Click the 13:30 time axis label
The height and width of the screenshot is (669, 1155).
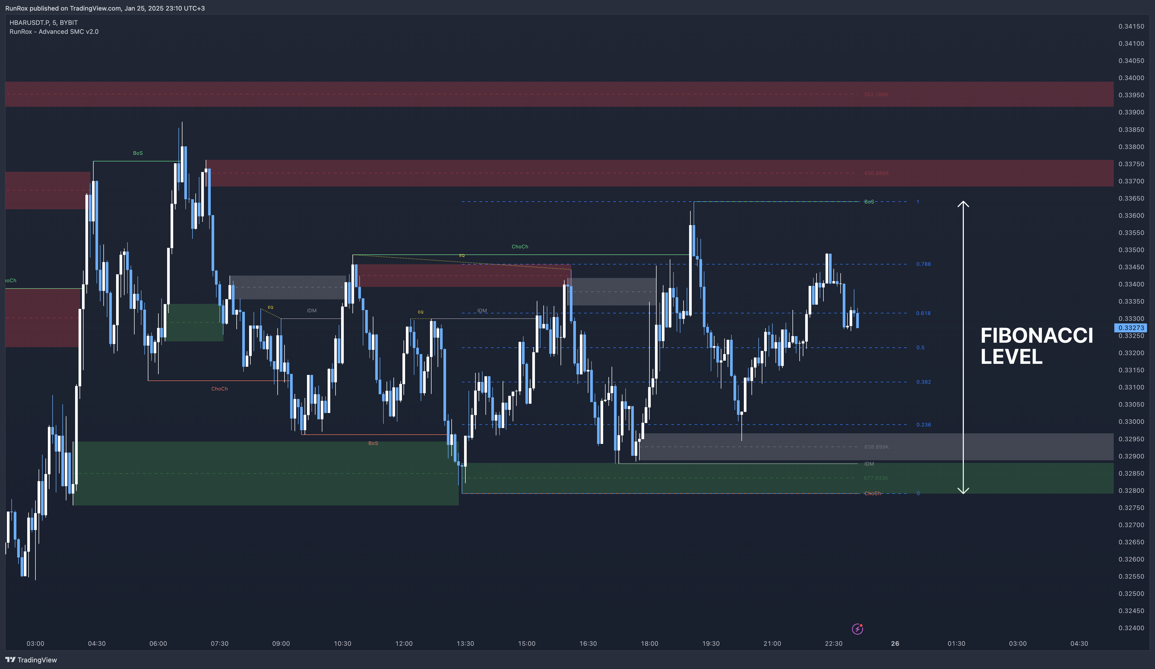pos(465,643)
